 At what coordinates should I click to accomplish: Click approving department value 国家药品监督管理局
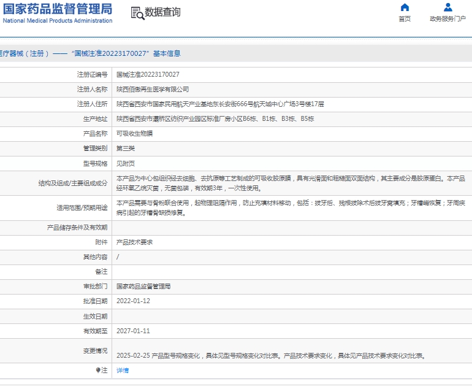point(143,286)
